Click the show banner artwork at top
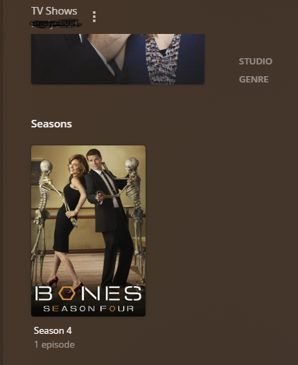 coord(118,59)
